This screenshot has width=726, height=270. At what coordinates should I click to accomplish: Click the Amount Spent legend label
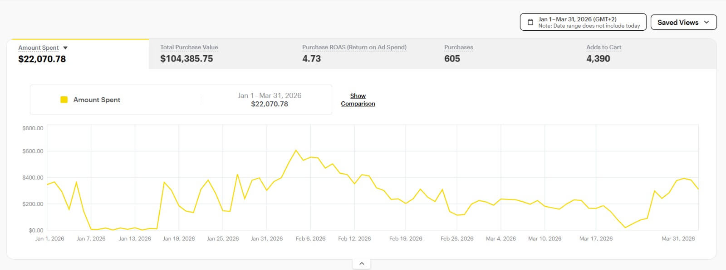click(97, 99)
